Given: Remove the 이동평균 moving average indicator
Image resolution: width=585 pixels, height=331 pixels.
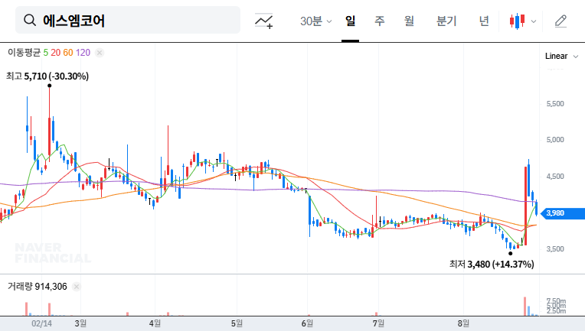Looking at the screenshot, I should [x=100, y=53].
